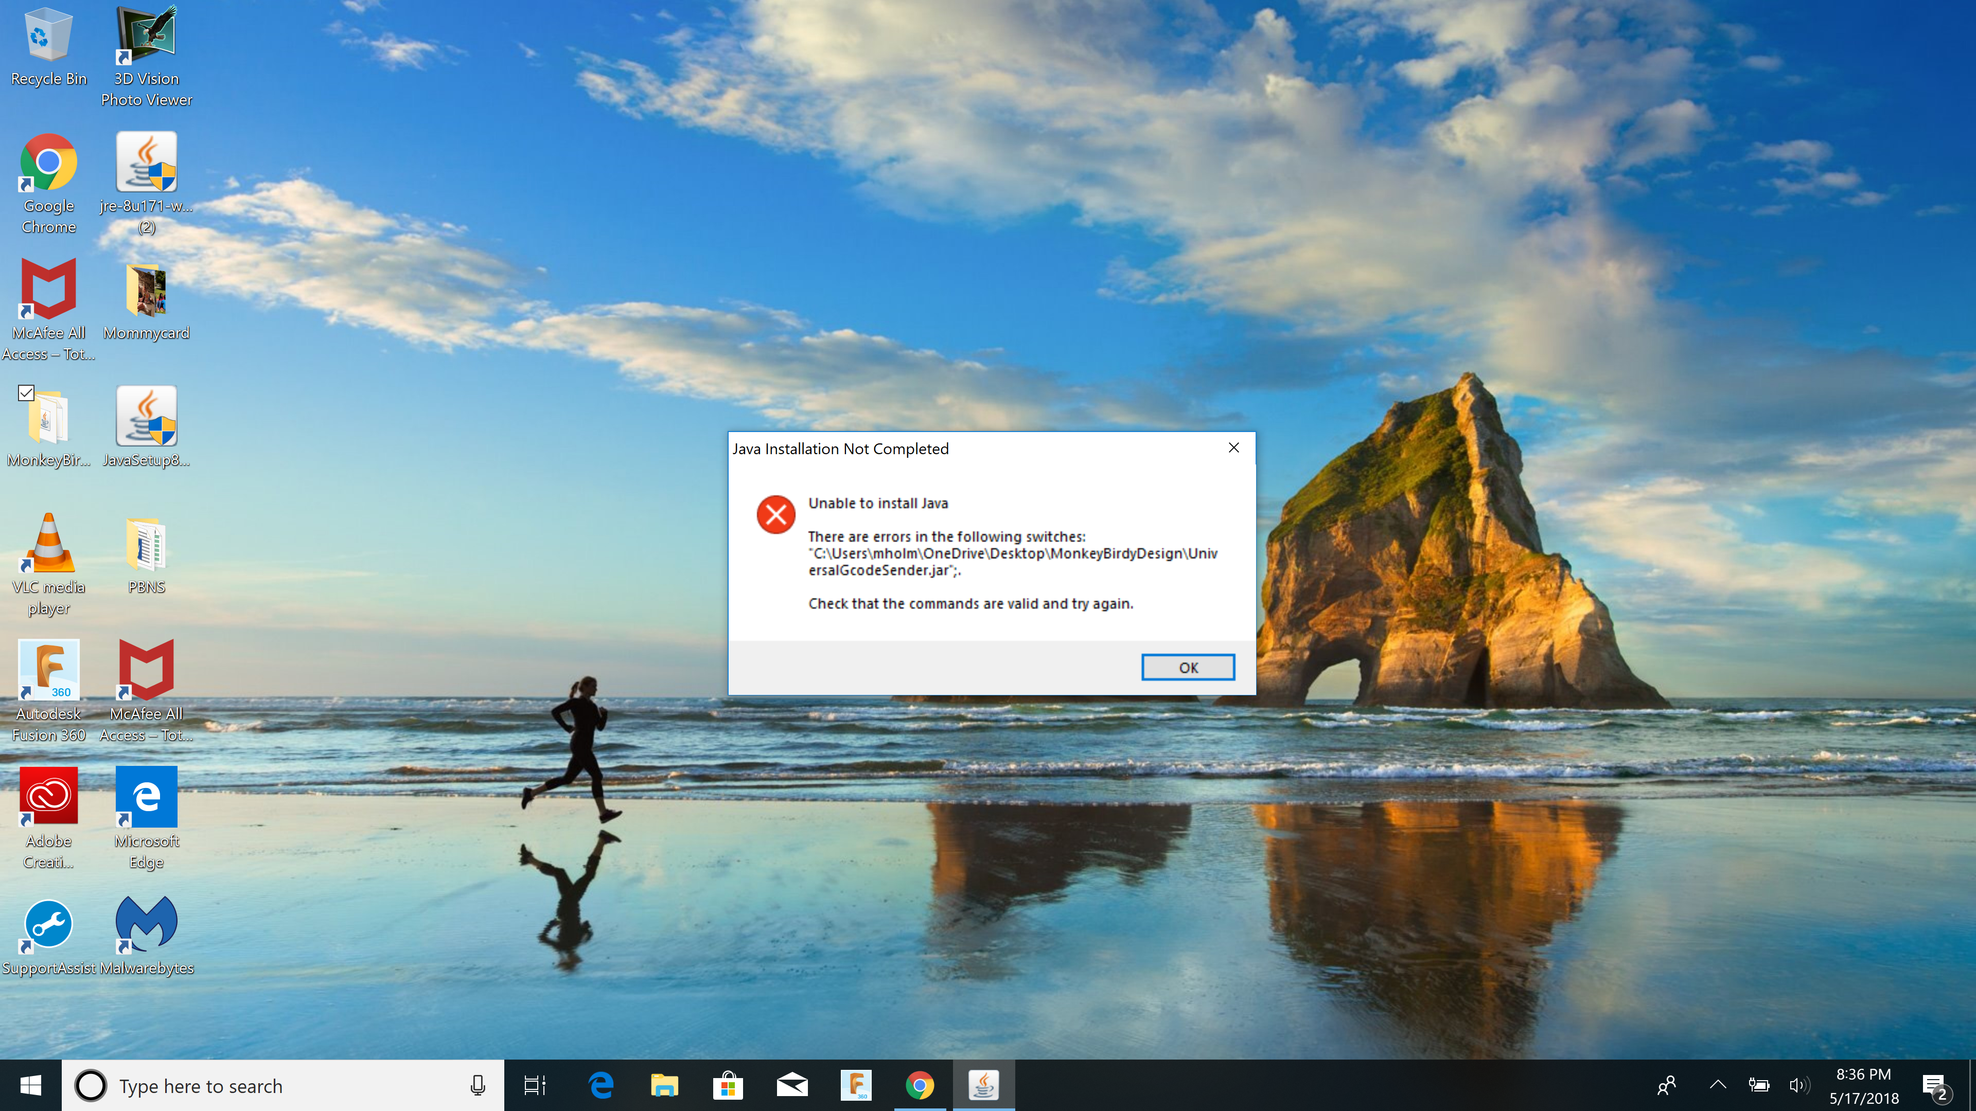1976x1111 pixels.
Task: Open File Explorer from the taskbar
Action: point(664,1086)
